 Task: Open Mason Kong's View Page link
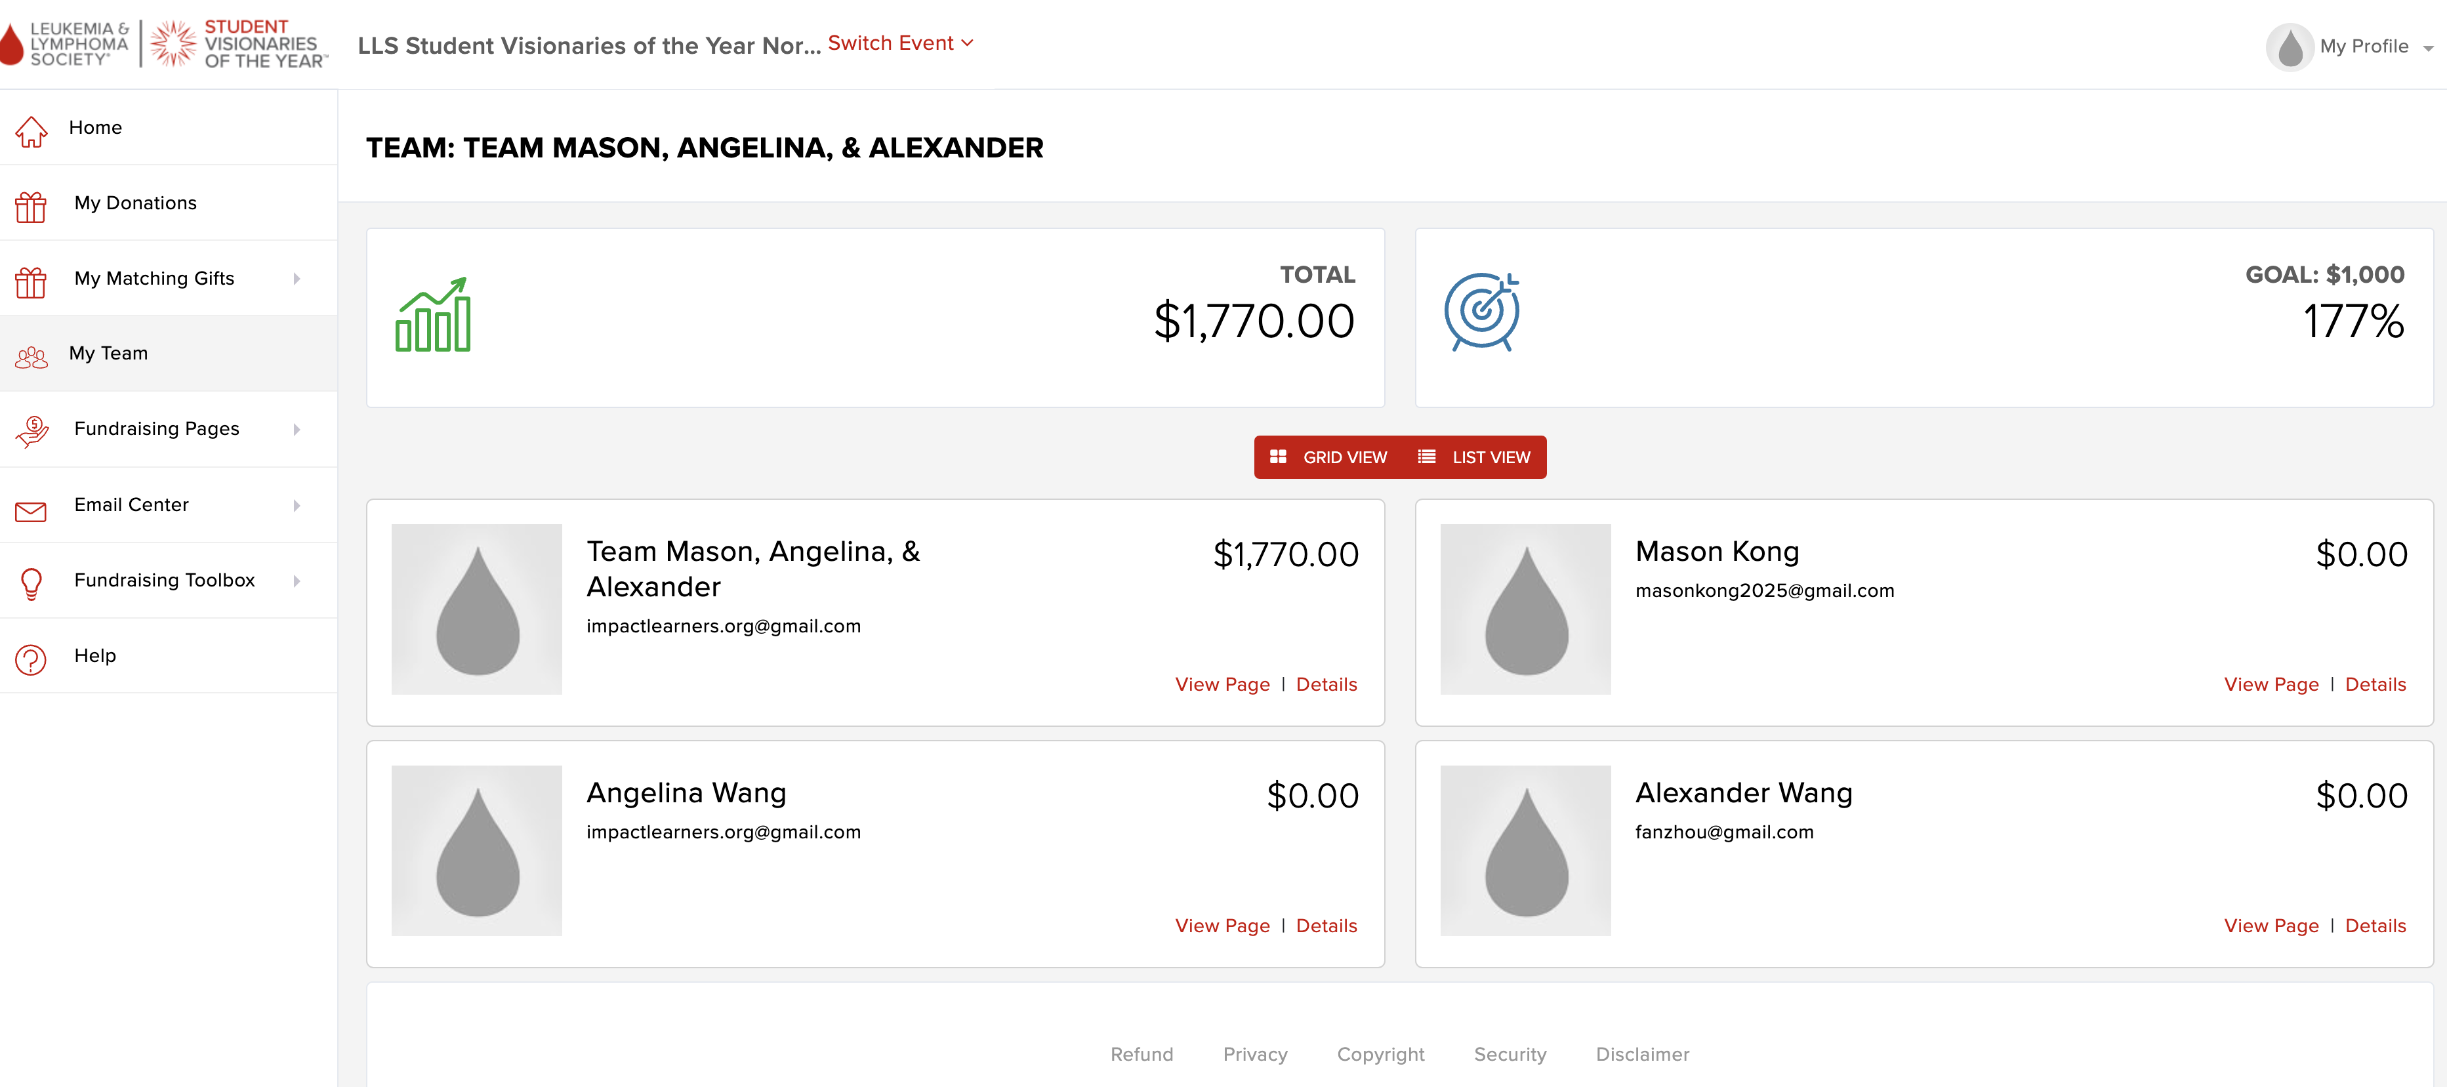click(x=2271, y=684)
